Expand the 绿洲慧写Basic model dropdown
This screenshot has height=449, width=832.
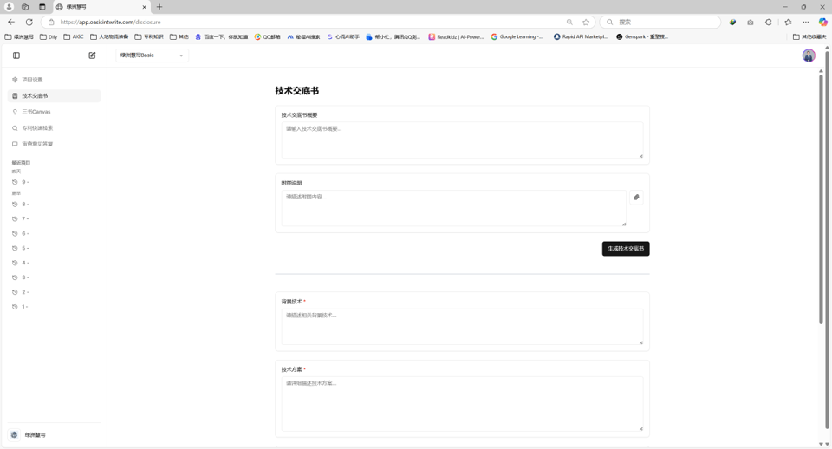[x=152, y=55]
